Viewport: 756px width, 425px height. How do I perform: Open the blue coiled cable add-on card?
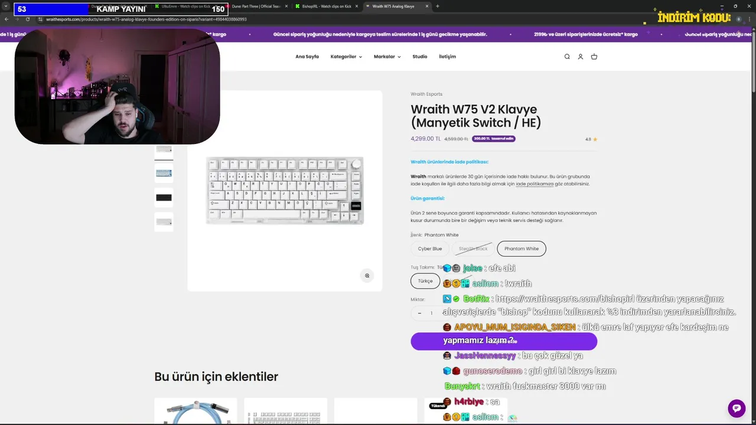click(195, 411)
